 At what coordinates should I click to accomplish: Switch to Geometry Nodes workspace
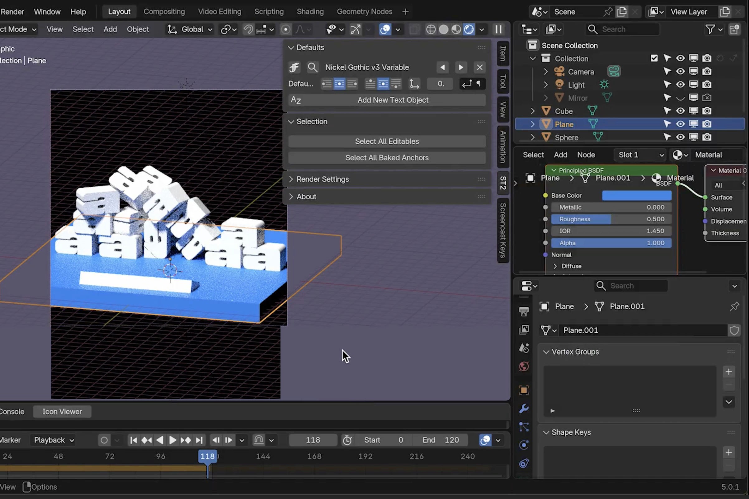tap(364, 12)
